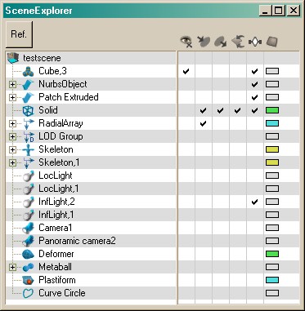Select the 'LOD Group' label
Screen dimensions: 305x311
(x=61, y=136)
